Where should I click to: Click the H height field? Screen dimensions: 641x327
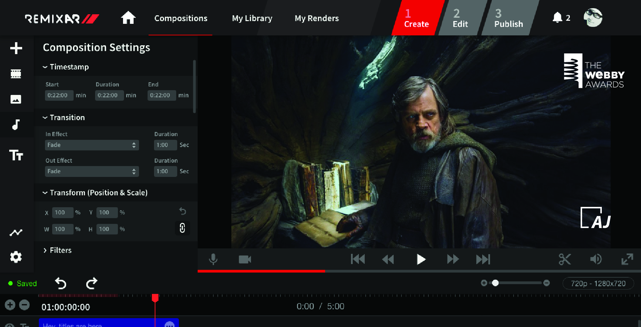coord(107,229)
